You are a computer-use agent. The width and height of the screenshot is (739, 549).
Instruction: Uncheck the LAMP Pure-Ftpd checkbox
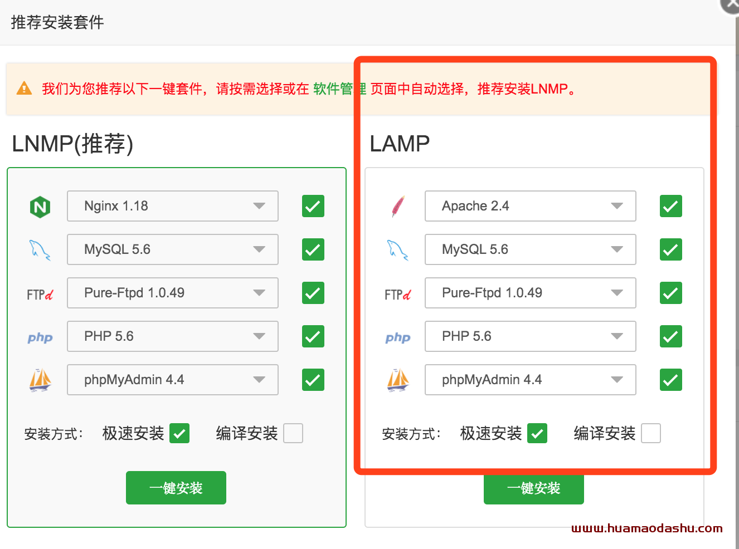tap(671, 293)
